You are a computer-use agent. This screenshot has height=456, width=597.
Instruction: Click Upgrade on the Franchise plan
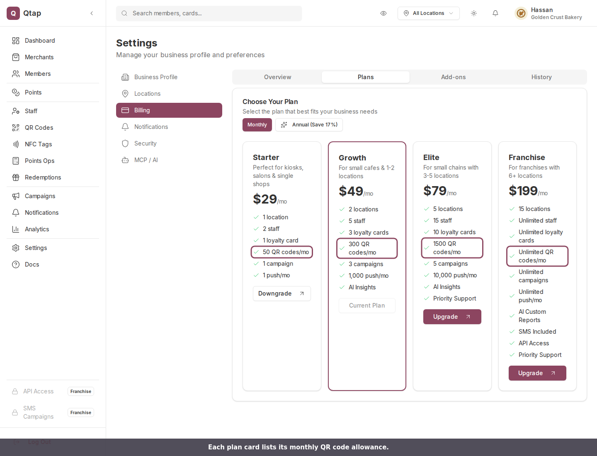[537, 373]
